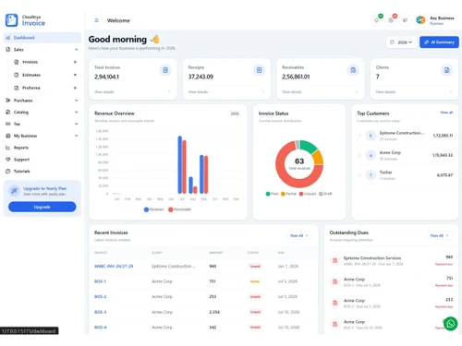
Task: Click the Tushar amount 6,075.67
Action: pyautogui.click(x=444, y=175)
